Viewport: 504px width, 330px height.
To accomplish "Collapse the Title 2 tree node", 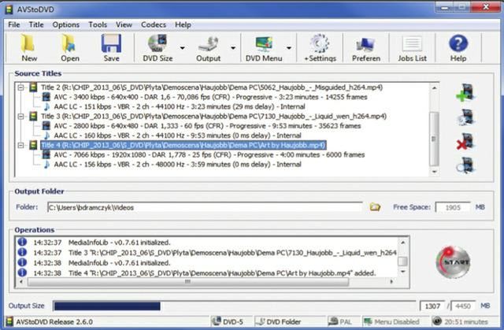I will (21, 87).
